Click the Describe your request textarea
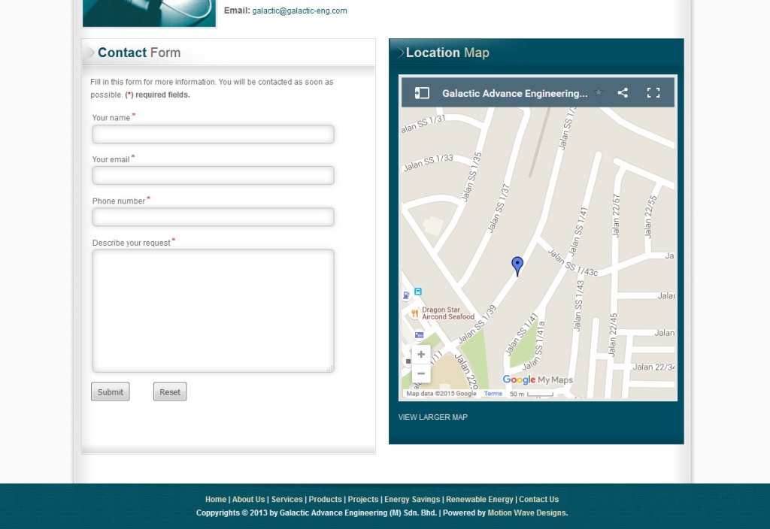This screenshot has height=529, width=770. point(213,310)
